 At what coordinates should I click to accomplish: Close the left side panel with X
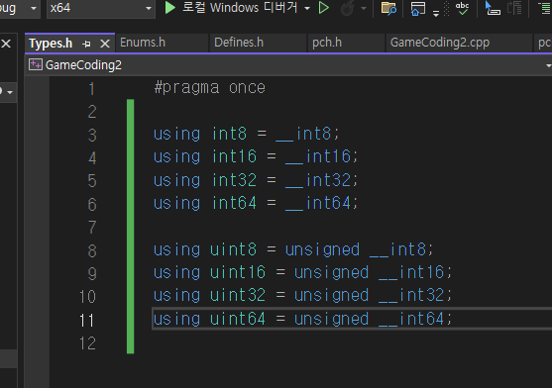[6, 44]
